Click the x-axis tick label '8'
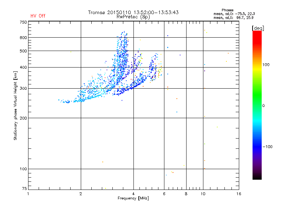The width and height of the screenshot is (281, 211). 186,194
